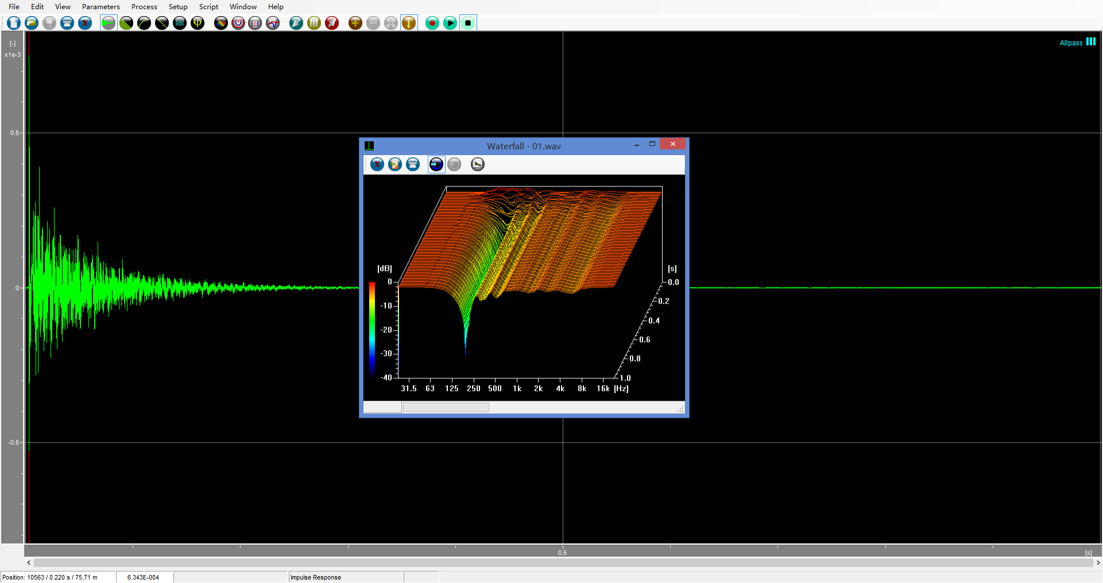The height and width of the screenshot is (583, 1103).
Task: Click the red record button
Action: (x=432, y=23)
